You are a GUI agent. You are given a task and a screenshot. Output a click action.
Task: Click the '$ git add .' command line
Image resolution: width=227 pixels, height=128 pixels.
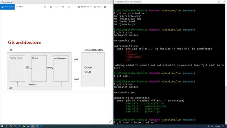pos(122,76)
